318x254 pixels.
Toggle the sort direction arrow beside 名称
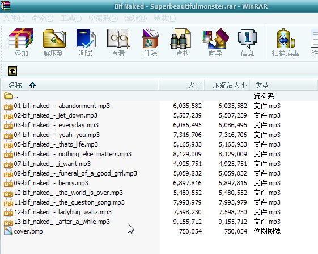[x=32, y=85]
